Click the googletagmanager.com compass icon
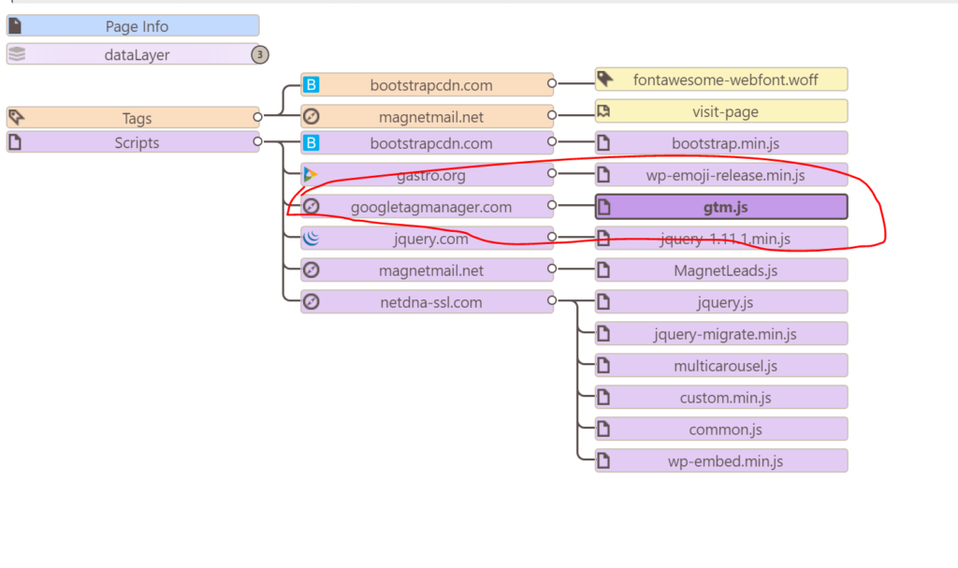Image resolution: width=958 pixels, height=568 pixels. point(311,207)
